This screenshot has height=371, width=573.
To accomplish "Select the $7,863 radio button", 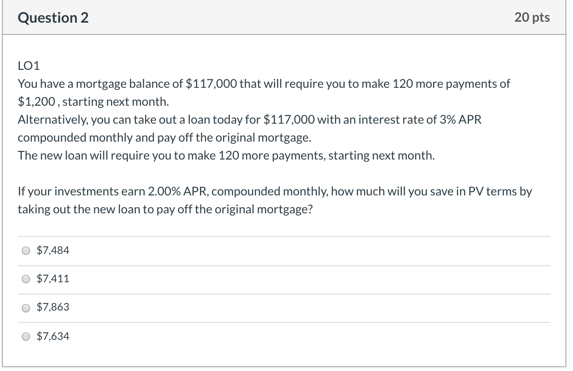I will [x=26, y=308].
